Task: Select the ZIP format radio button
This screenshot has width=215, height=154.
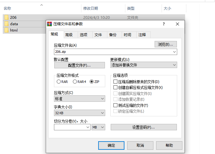Action: 91,82
